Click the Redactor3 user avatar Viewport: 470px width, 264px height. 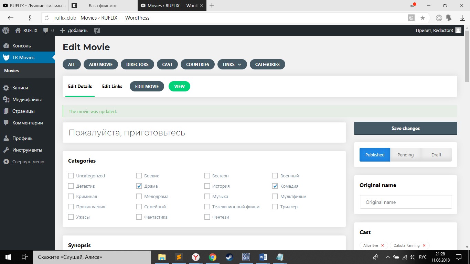[x=458, y=30]
